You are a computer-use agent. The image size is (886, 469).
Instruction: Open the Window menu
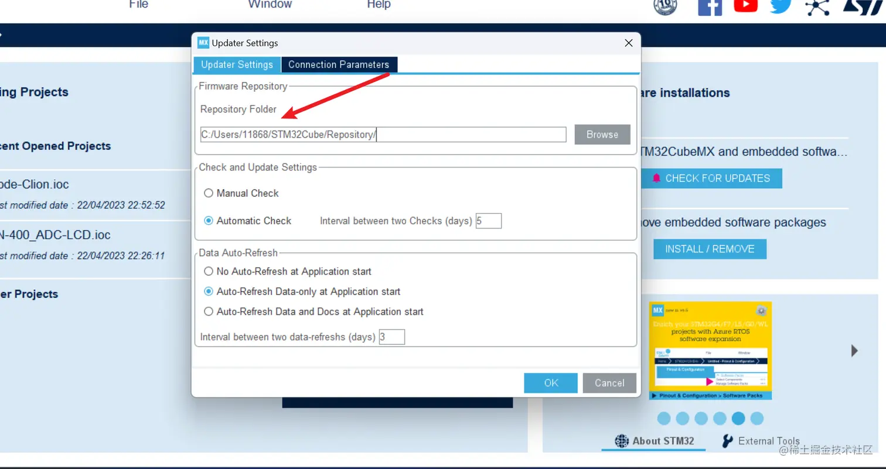[270, 5]
